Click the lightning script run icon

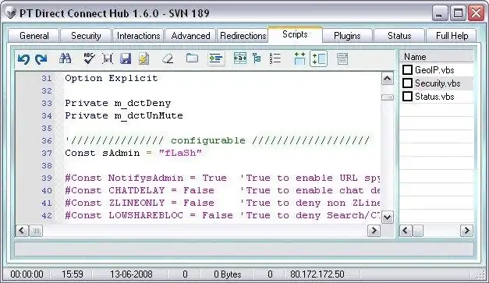pos(144,58)
